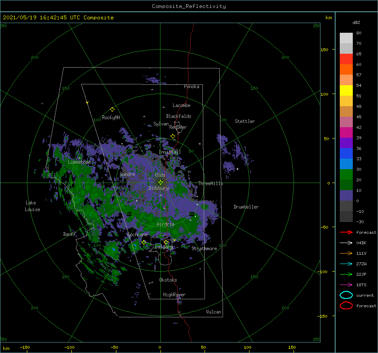Click the Drumheller city label
This screenshot has width=378, height=353.
tap(246, 207)
